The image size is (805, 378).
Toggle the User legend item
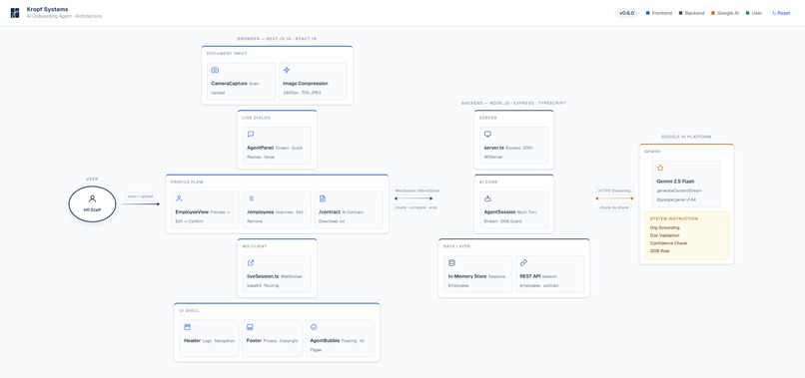pyautogui.click(x=754, y=13)
